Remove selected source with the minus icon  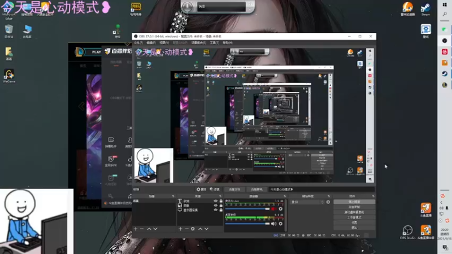(x=186, y=229)
